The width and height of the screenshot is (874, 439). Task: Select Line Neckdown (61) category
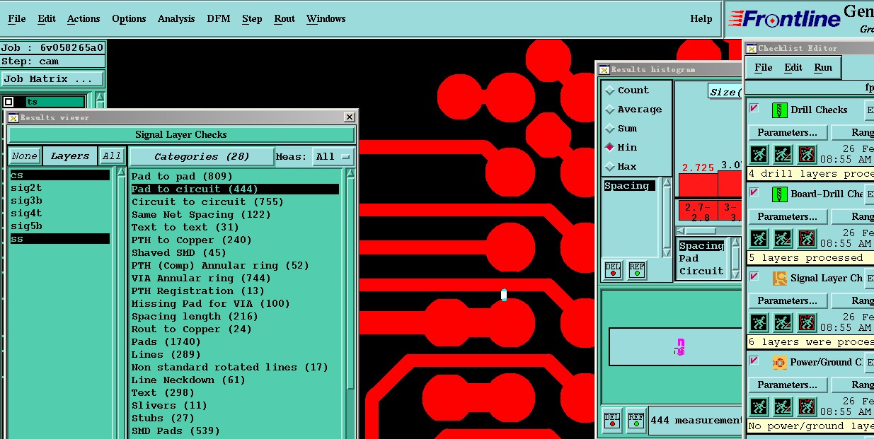pyautogui.click(x=188, y=380)
